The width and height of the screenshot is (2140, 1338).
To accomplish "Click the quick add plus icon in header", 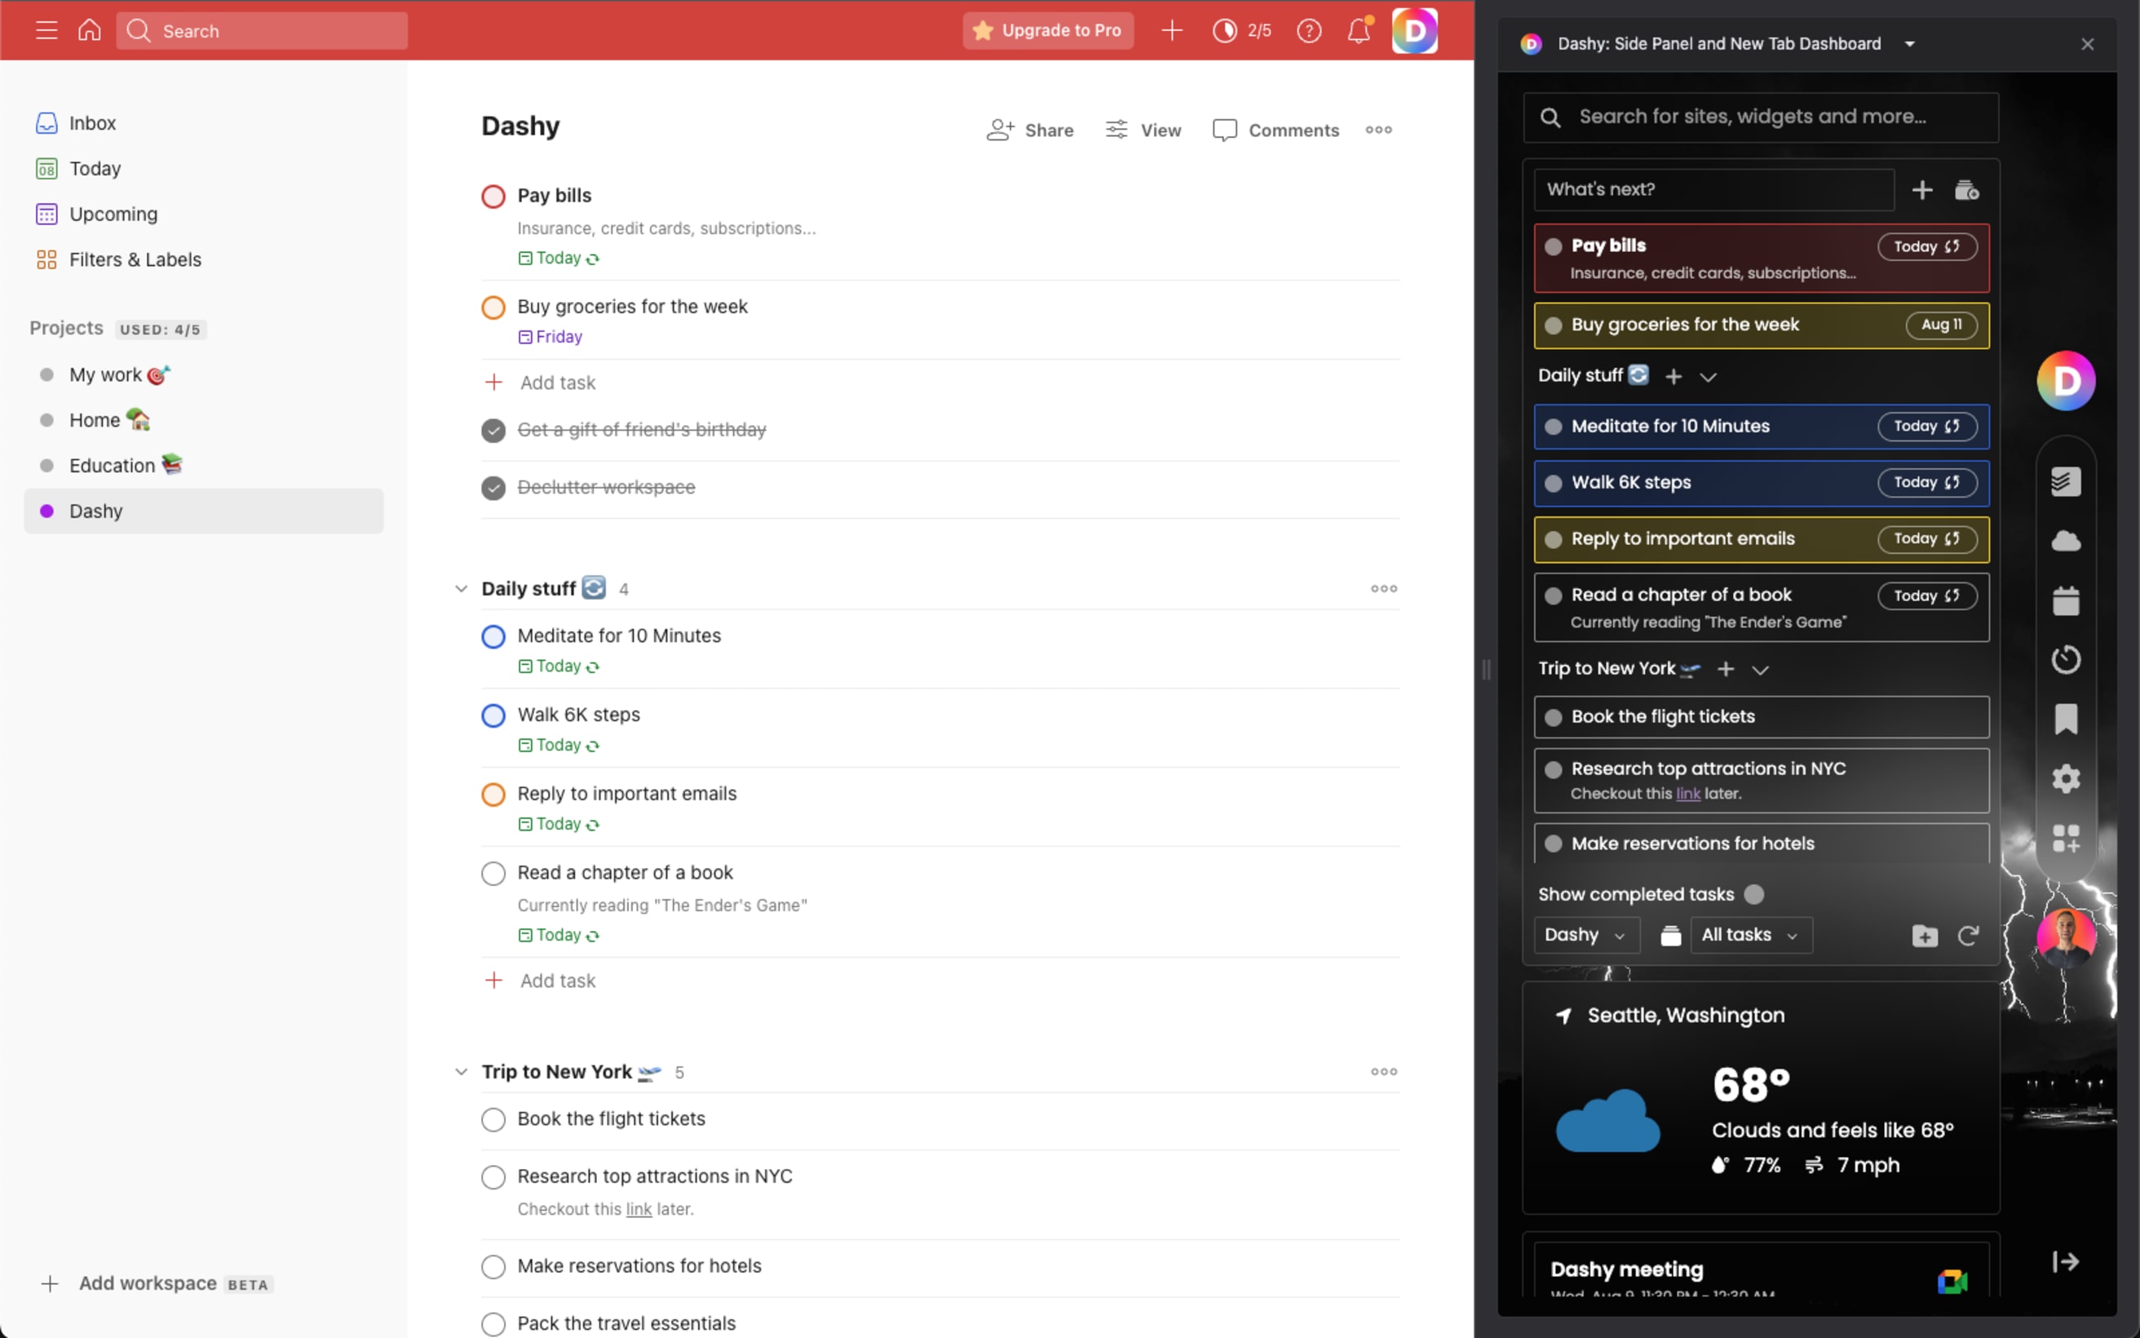I will pyautogui.click(x=1172, y=31).
